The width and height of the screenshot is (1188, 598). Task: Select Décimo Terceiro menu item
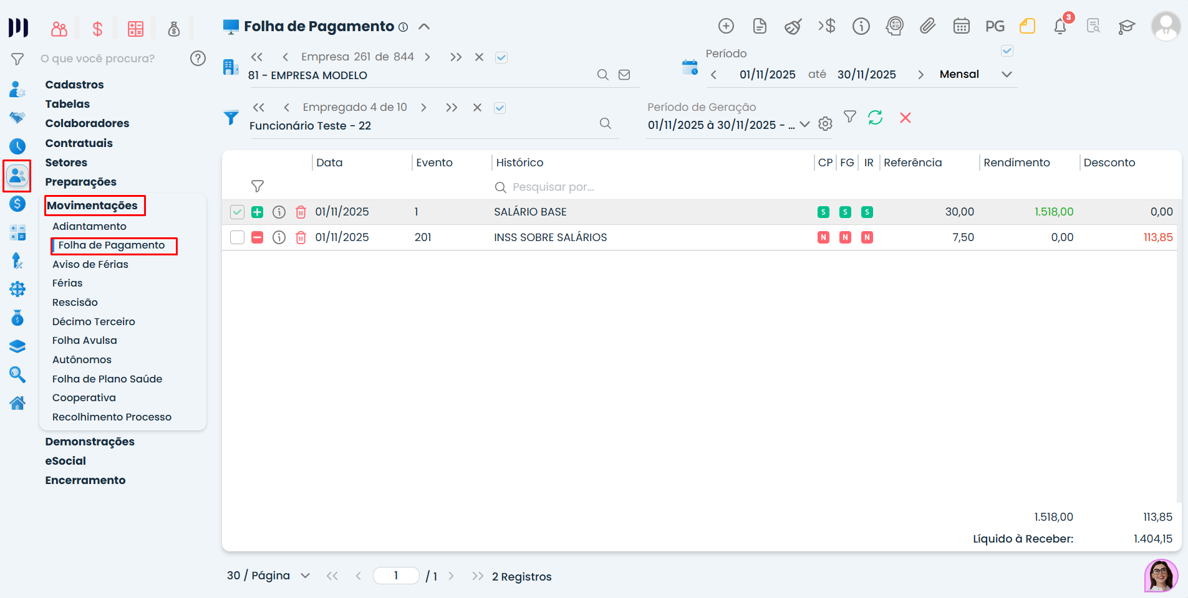tap(94, 321)
